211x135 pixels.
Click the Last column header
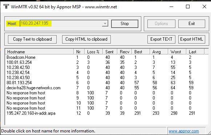[195, 52]
